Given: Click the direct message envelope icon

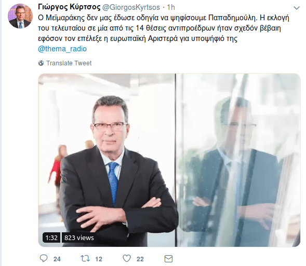Looking at the screenshot, I should point(168,259).
